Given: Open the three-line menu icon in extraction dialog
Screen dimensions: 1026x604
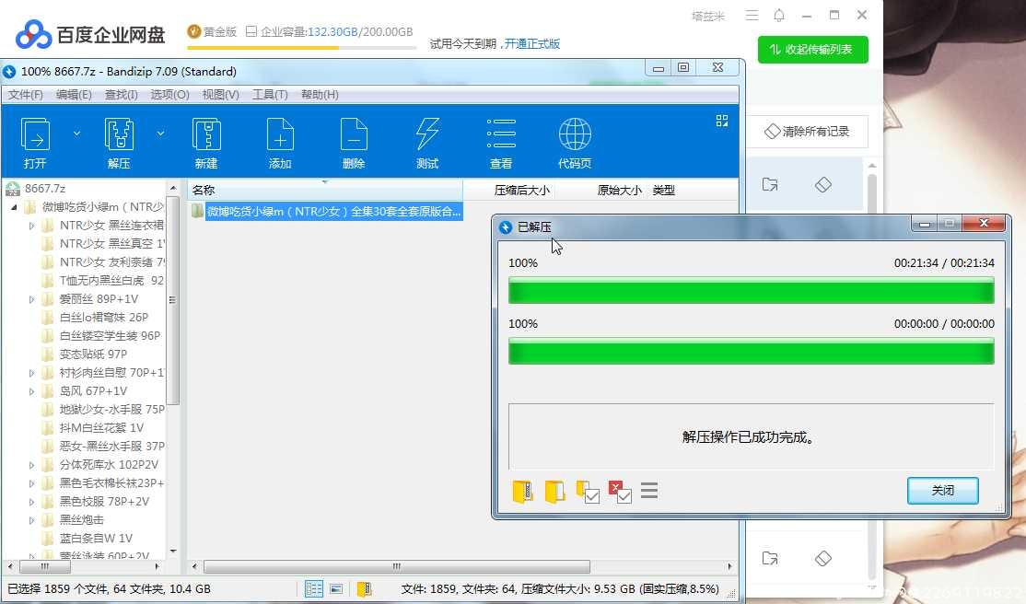Looking at the screenshot, I should tap(649, 490).
